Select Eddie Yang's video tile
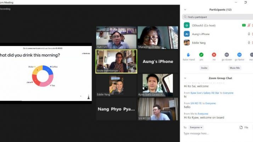This screenshot has height=142, width=253. click(116, 85)
